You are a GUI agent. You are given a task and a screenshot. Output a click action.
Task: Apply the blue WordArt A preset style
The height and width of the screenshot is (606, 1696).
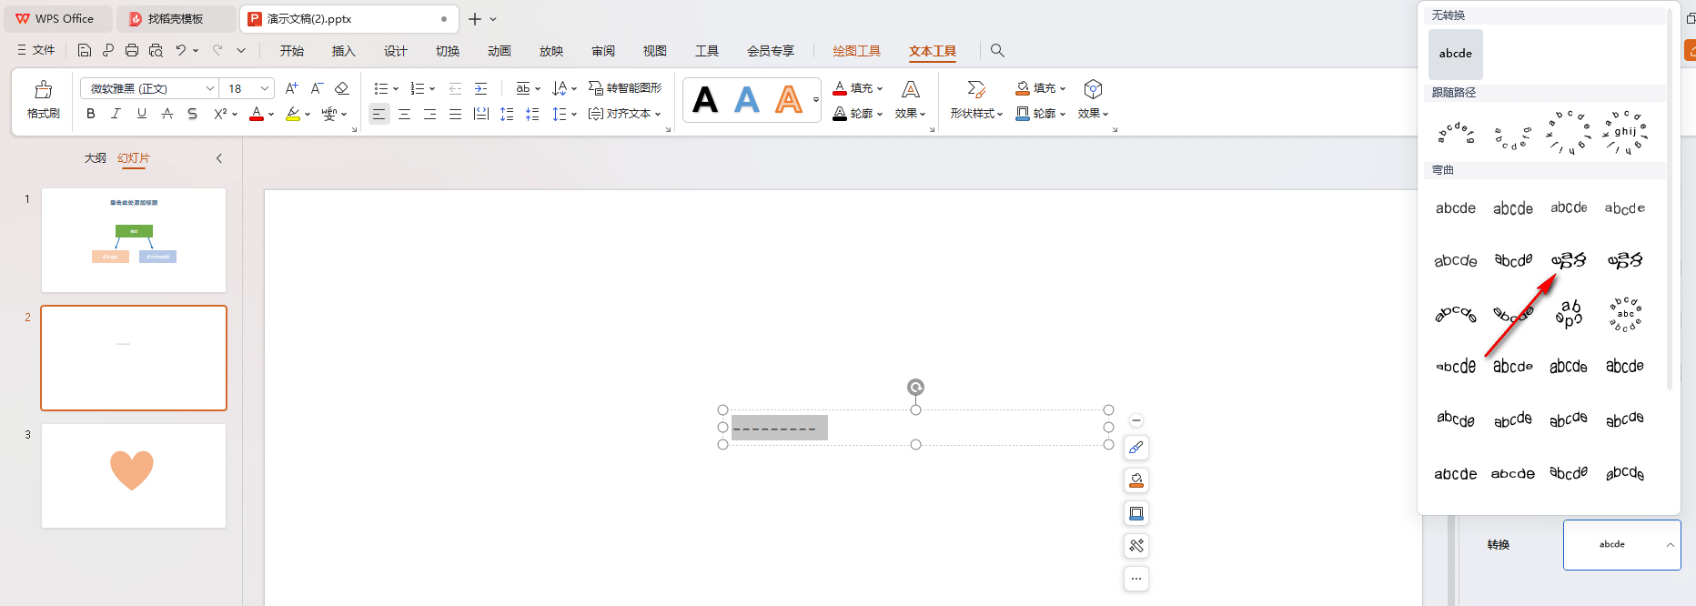747,99
